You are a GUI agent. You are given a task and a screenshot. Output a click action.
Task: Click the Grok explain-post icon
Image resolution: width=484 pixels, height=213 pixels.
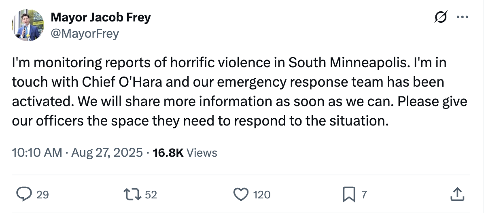click(440, 17)
